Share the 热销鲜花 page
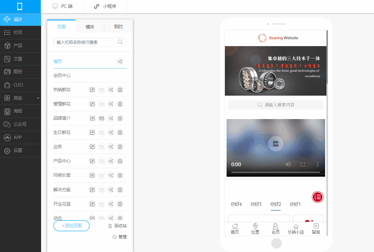 (111, 90)
